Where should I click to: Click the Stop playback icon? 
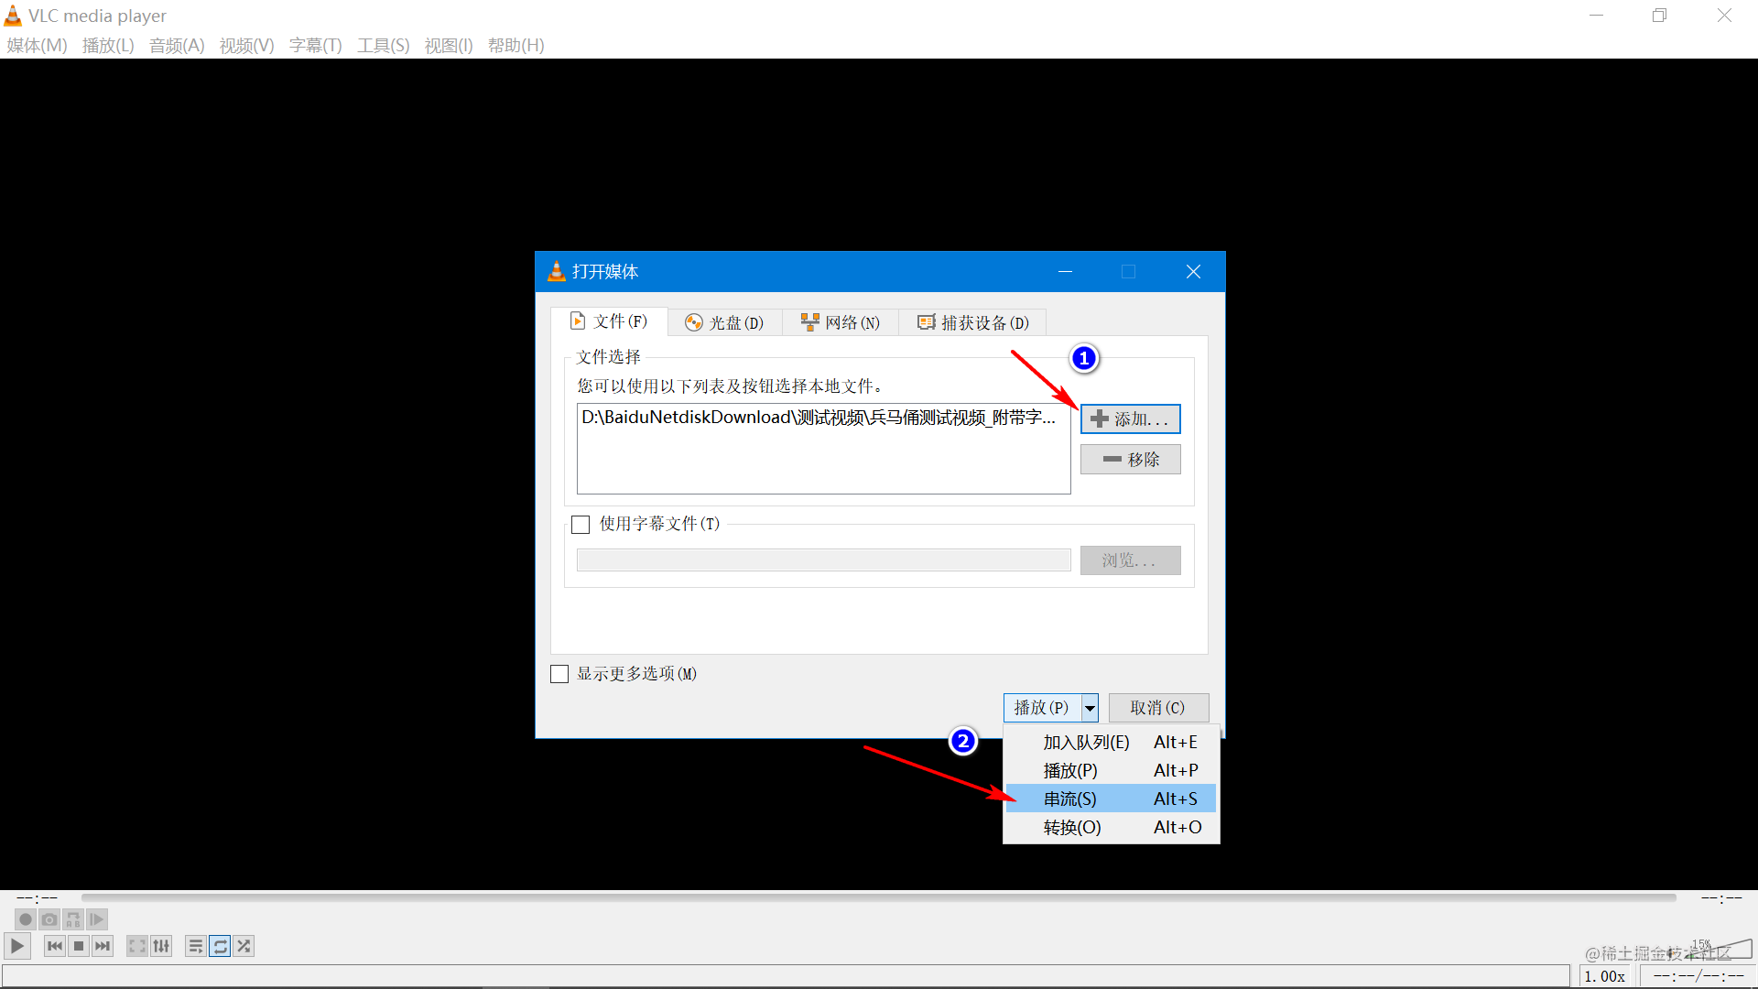click(79, 946)
